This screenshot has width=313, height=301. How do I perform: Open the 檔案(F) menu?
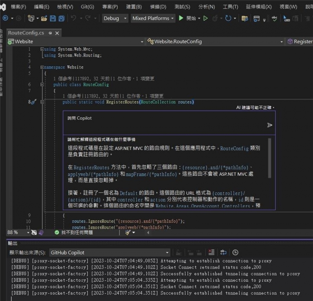pos(18,7)
